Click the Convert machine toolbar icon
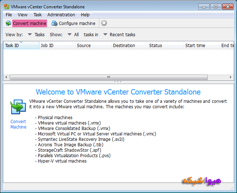Image resolution: width=237 pixels, height=193 pixels. 8,23
